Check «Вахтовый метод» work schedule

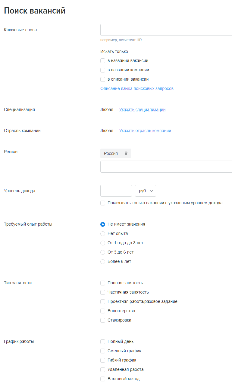tap(102, 379)
